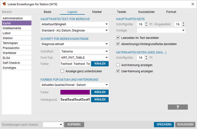Click the purple Farbe color swatch
Screen dimensions: 197x129
tap(75, 92)
